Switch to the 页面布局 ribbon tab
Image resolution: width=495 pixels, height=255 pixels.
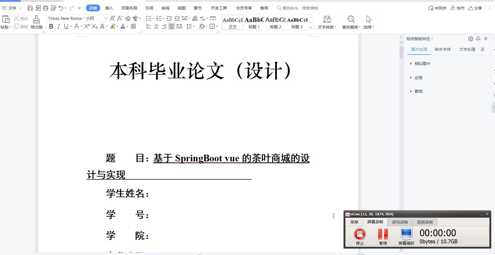coord(129,8)
